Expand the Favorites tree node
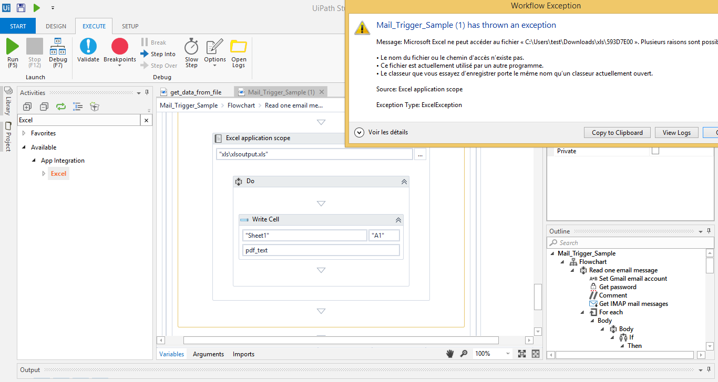The image size is (718, 382). (24, 133)
